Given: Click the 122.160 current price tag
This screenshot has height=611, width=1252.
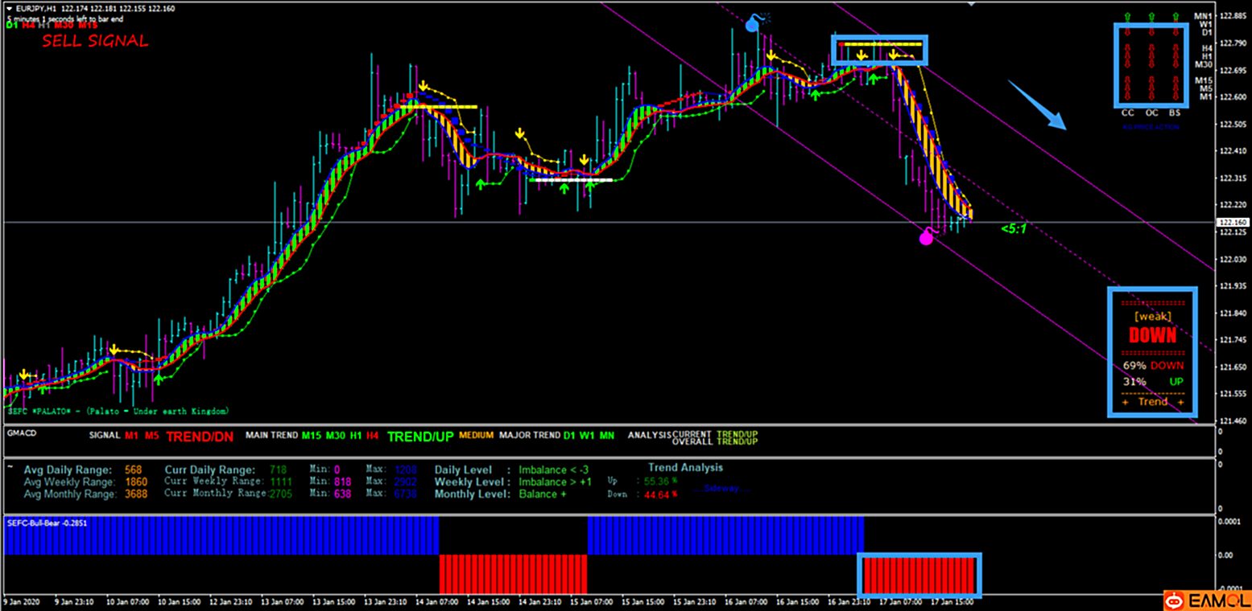Looking at the screenshot, I should click(1233, 222).
